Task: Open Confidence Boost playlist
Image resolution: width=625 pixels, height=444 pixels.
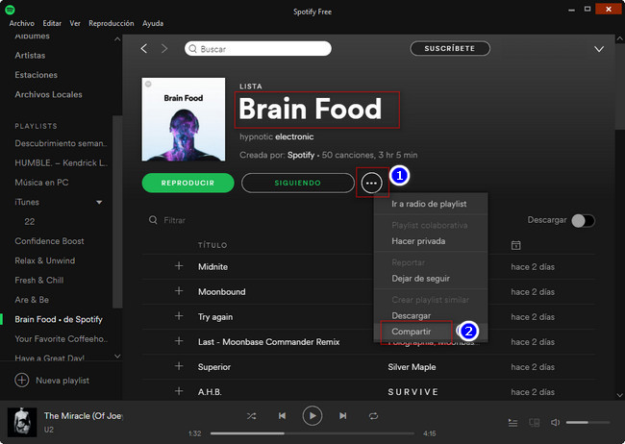Action: [49, 241]
